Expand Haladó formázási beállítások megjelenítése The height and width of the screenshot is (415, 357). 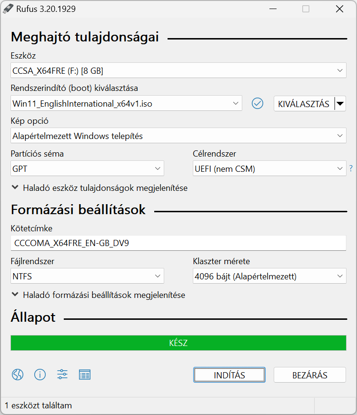(x=99, y=295)
